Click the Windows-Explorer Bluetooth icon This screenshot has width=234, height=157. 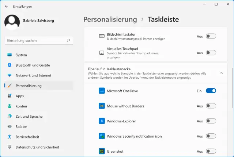pos(102,121)
